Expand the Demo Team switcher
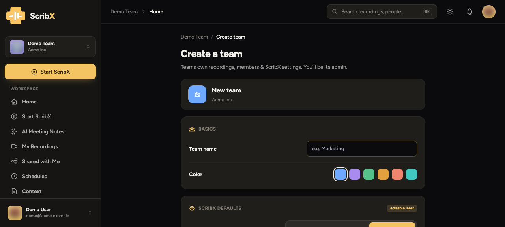The height and width of the screenshot is (227, 505). pos(50,47)
